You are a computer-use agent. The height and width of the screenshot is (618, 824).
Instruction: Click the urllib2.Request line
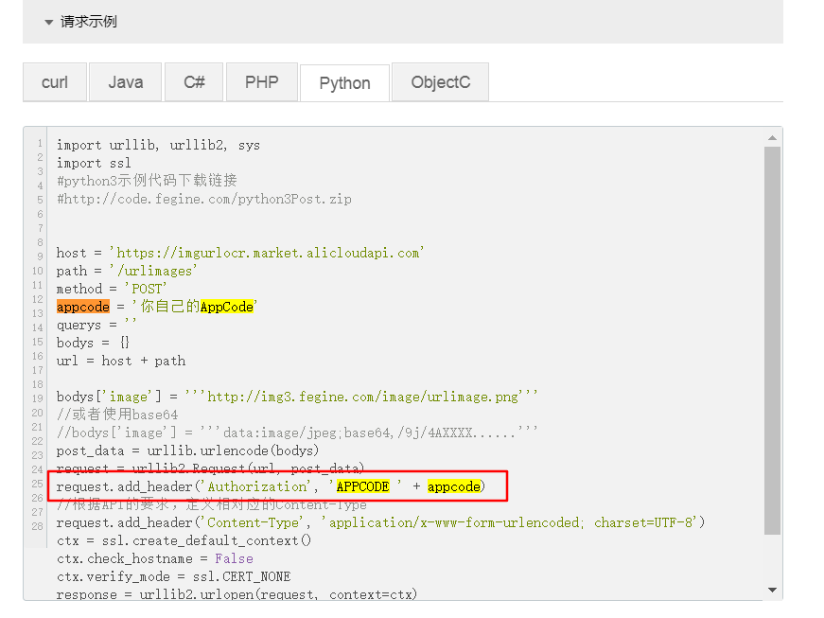210,468
